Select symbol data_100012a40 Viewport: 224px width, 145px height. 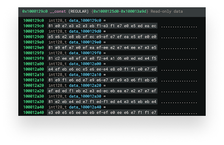pos(85,107)
